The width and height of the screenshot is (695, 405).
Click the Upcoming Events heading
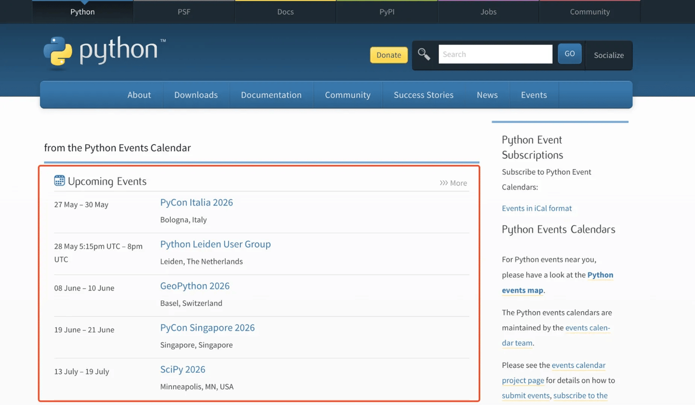[107, 181]
